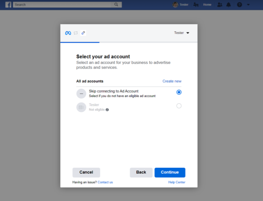Click the setup progress bar
The height and width of the screenshot is (201, 263).
click(x=129, y=42)
